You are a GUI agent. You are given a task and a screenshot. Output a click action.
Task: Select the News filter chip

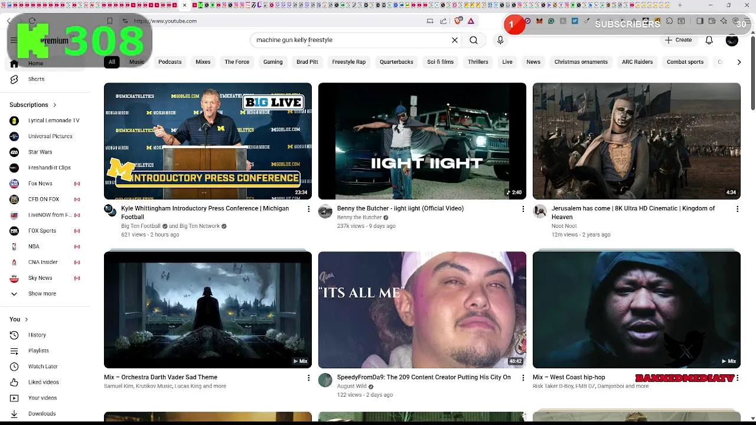(x=533, y=62)
